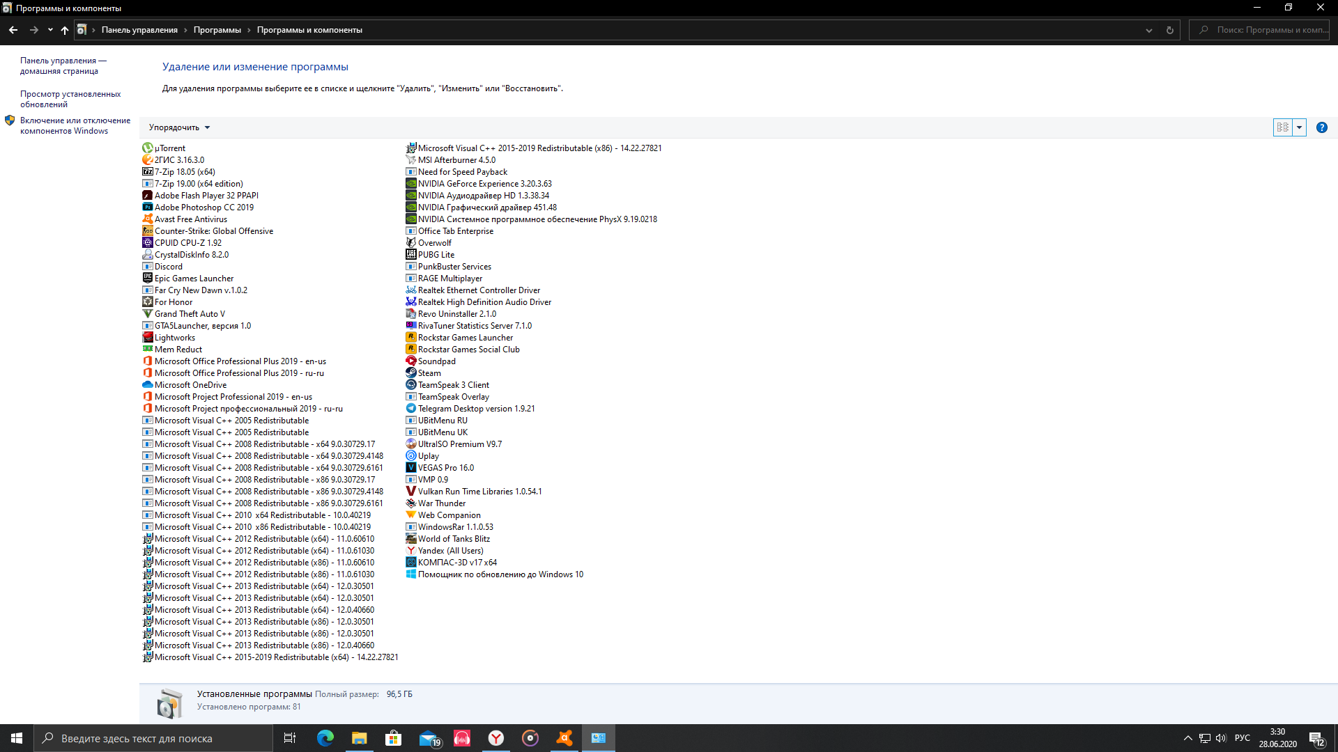The height and width of the screenshot is (752, 1338).
Task: Click the PUBG Lite icon
Action: point(410,255)
